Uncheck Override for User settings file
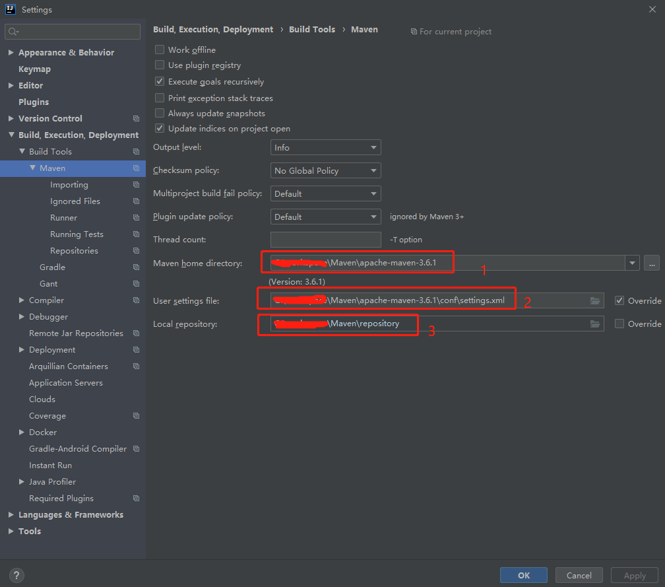665x587 pixels. click(619, 300)
